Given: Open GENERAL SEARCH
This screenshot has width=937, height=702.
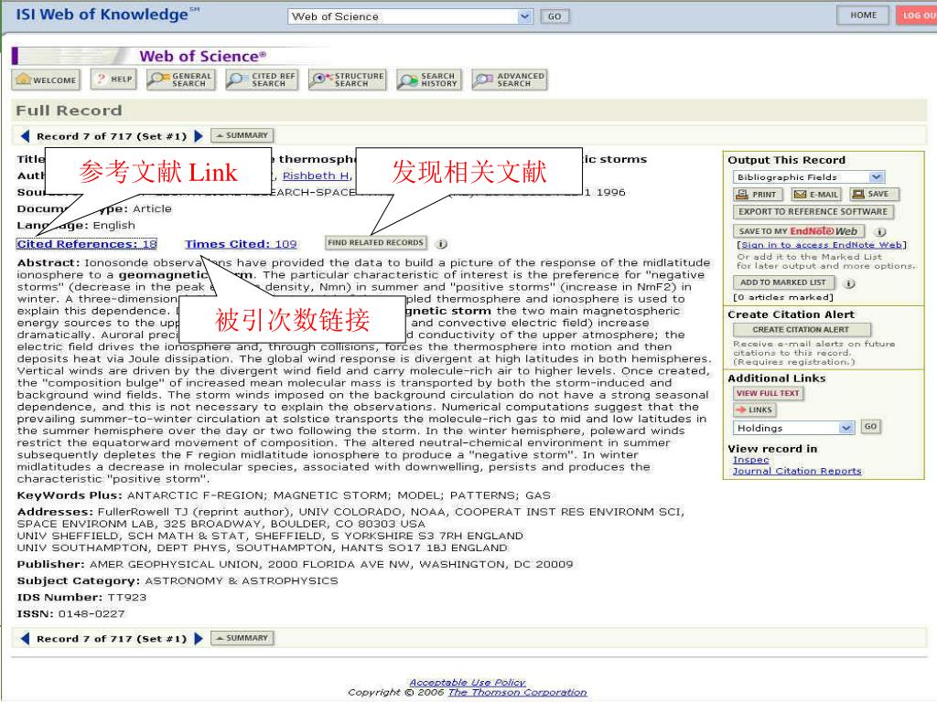Looking at the screenshot, I should [x=180, y=80].
